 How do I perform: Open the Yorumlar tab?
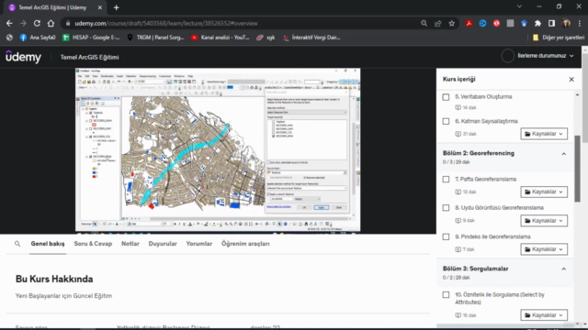click(198, 244)
